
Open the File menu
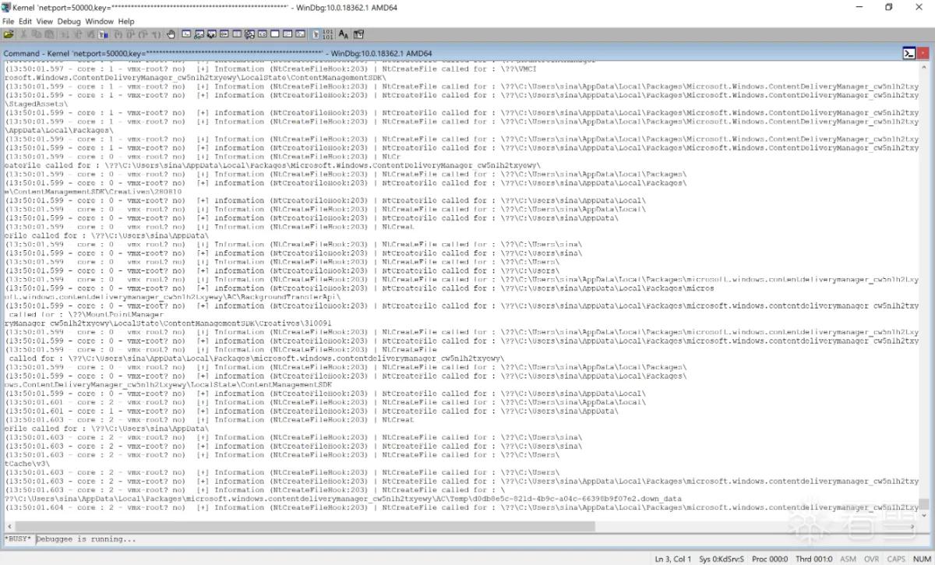click(x=8, y=21)
